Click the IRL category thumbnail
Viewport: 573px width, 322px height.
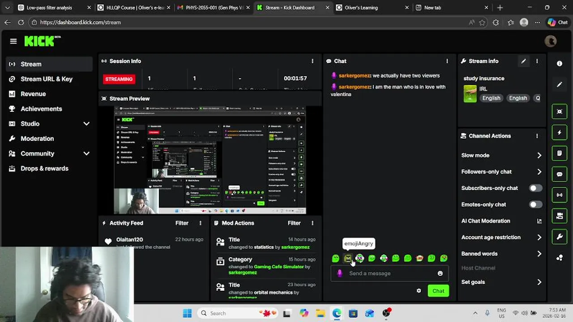click(x=470, y=94)
